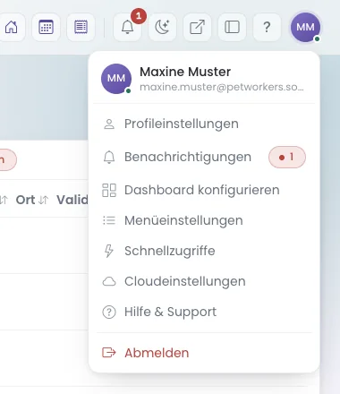340x394 pixels.
Task: Click the MM avatar inside the profile menu
Action: coord(116,79)
